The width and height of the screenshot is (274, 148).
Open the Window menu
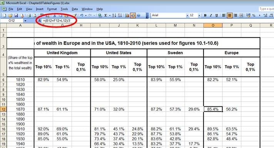coord(87,9)
